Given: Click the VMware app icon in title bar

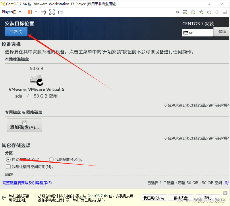Looking at the screenshot, I should click(3, 4).
